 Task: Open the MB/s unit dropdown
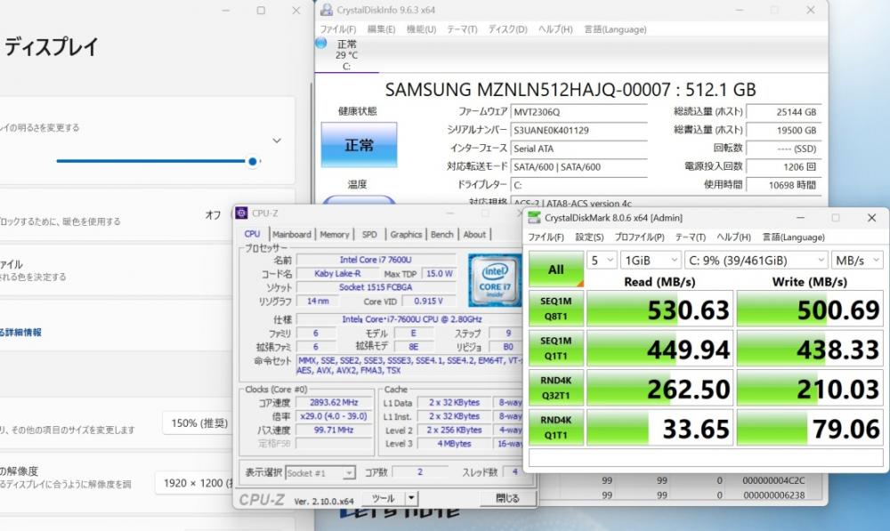coord(856,261)
